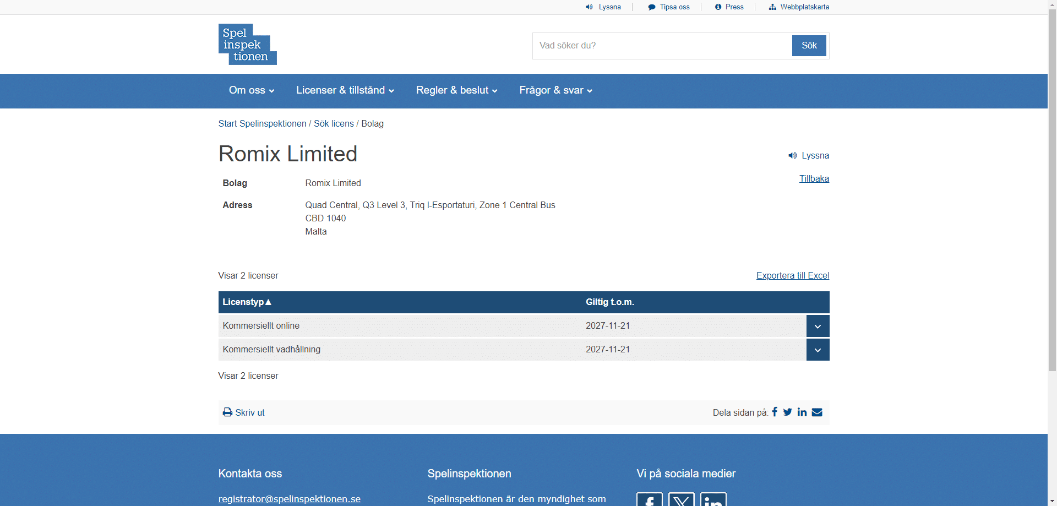Image resolution: width=1057 pixels, height=506 pixels.
Task: Open footer LinkedIn social icon
Action: [x=713, y=499]
